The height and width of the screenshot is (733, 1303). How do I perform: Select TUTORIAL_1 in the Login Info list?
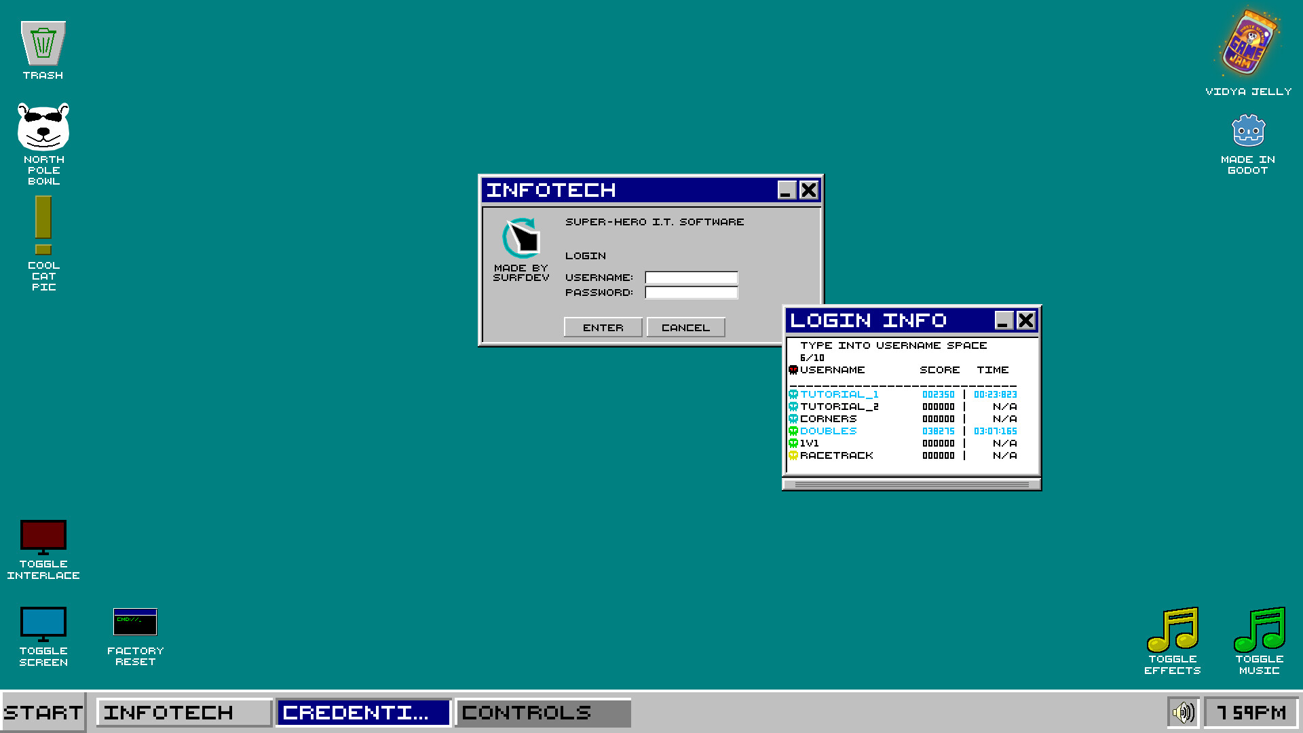[840, 394]
